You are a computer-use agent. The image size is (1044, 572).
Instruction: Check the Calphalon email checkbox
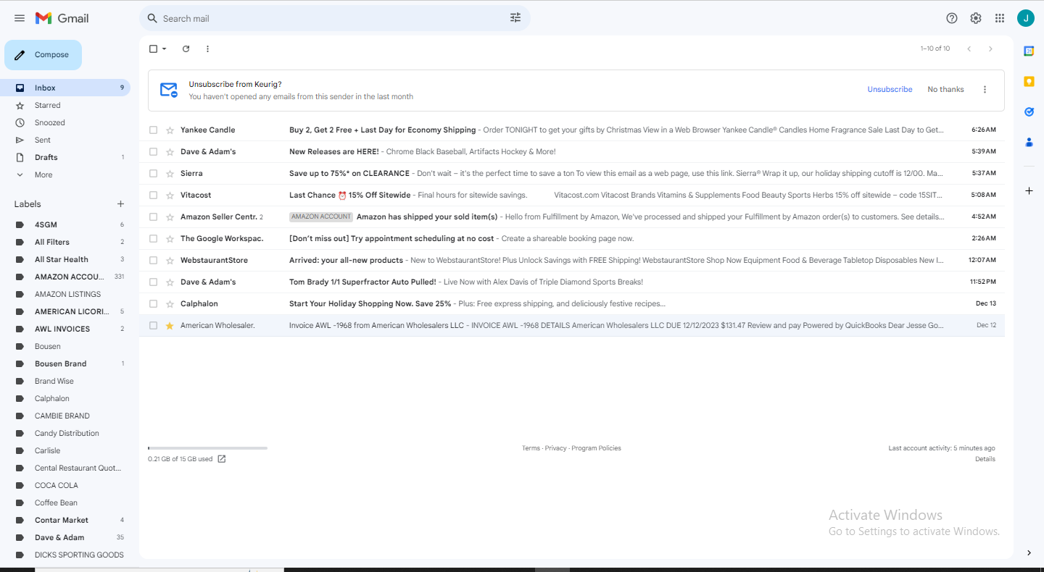pos(153,304)
